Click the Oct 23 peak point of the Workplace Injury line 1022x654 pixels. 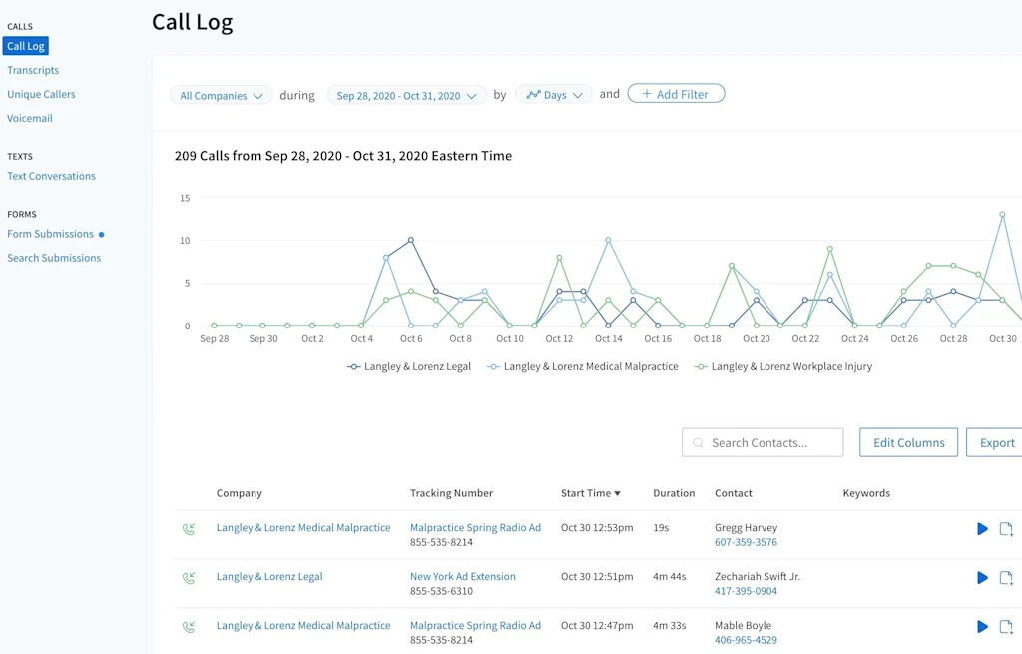point(829,249)
